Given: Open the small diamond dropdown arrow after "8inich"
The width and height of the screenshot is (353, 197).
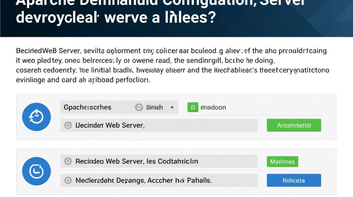Looking at the screenshot, I should (172, 107).
